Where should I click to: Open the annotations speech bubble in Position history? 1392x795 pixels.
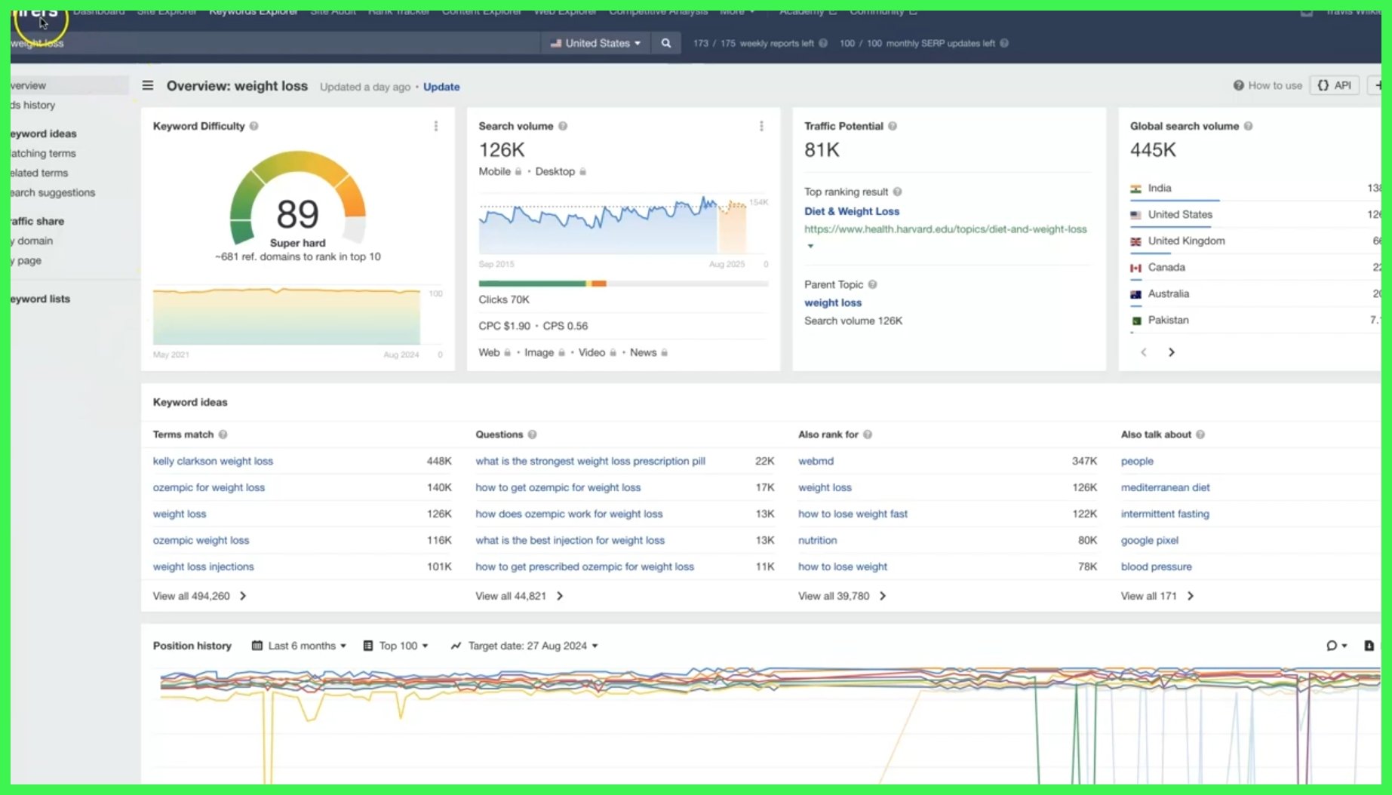tap(1332, 646)
